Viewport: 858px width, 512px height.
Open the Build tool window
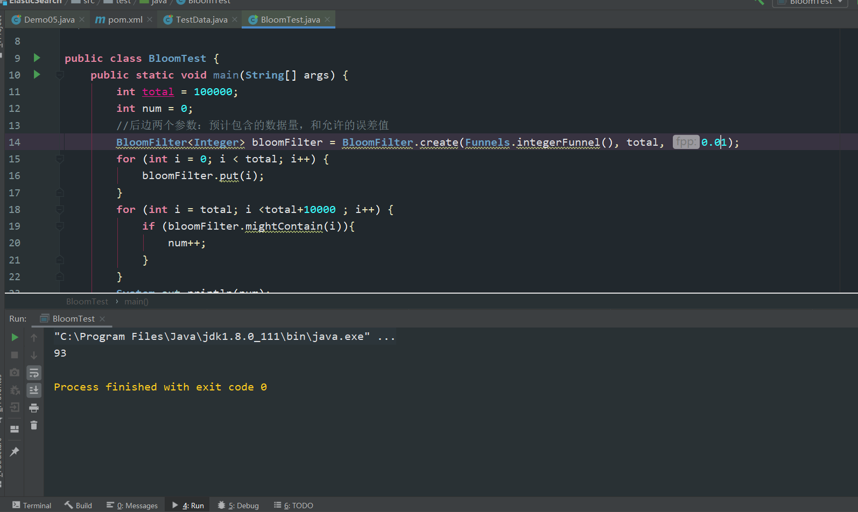[x=79, y=506]
